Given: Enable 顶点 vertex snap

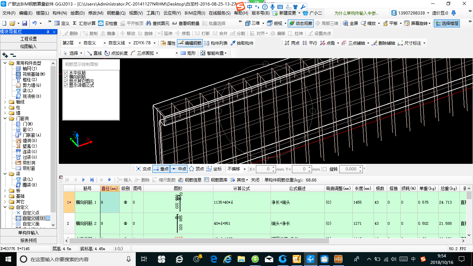Looking at the screenshot, I should 196,169.
